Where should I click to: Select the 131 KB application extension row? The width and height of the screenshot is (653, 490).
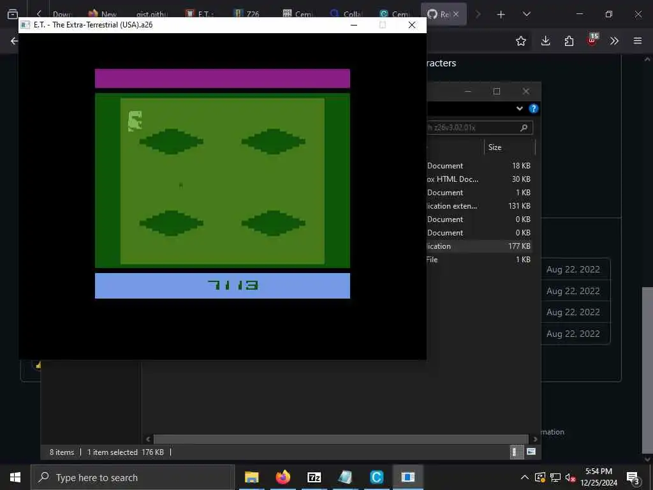[x=479, y=206]
